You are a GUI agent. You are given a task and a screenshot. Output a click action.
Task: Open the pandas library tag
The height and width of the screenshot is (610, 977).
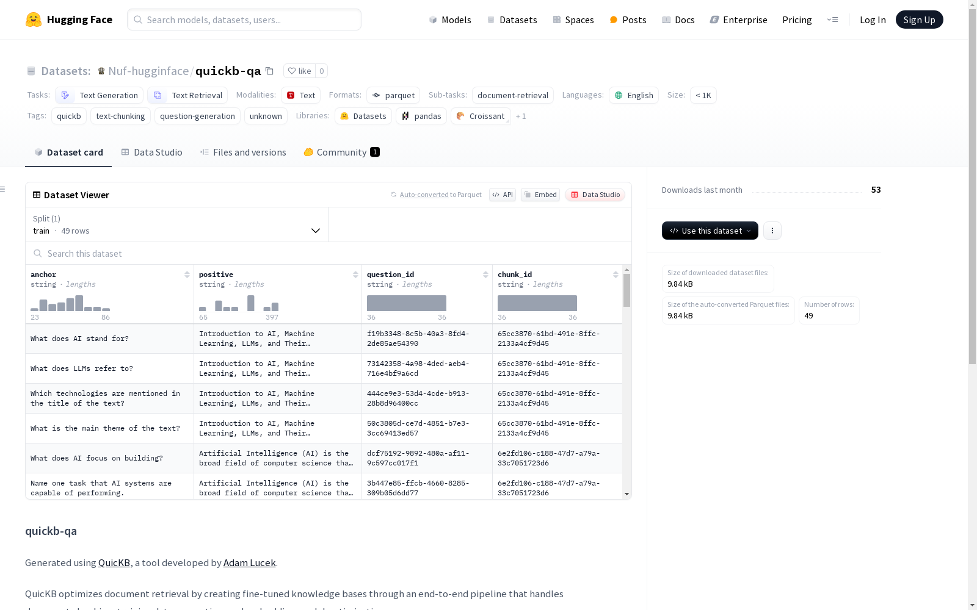(x=421, y=116)
